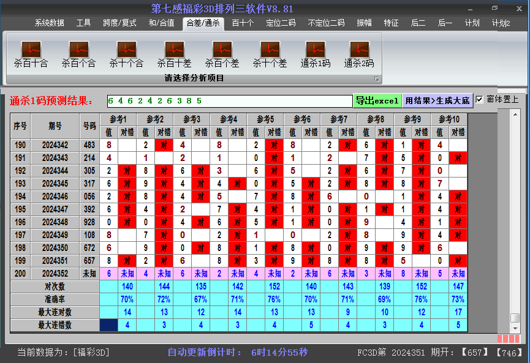The width and height of the screenshot is (530, 363).
Task: Open the 通杀2码 analysis icon
Action: (359, 54)
